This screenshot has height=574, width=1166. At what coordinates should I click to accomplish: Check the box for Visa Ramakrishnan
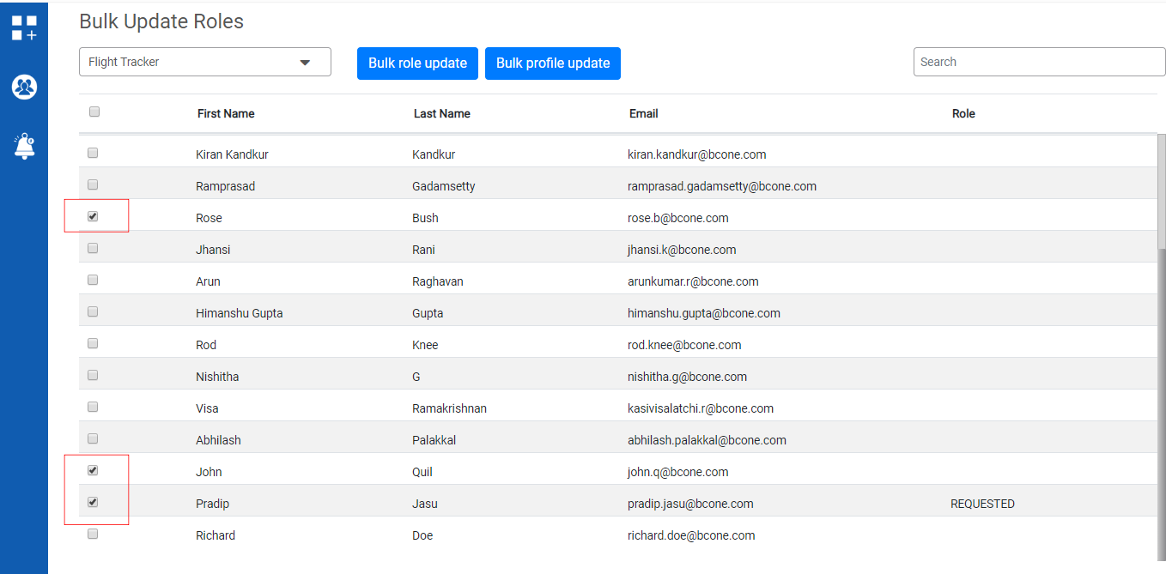pyautogui.click(x=93, y=407)
